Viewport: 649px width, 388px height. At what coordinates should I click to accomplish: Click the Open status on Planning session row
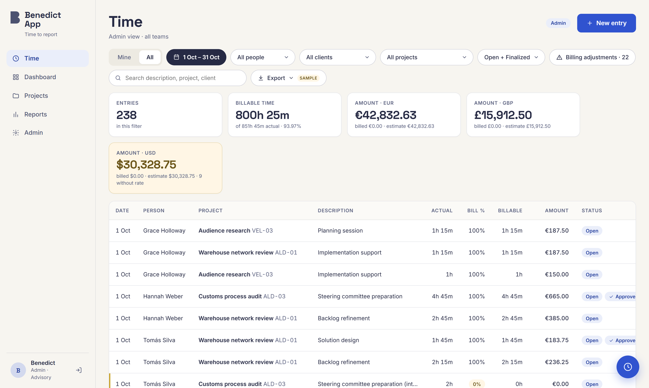click(x=592, y=231)
